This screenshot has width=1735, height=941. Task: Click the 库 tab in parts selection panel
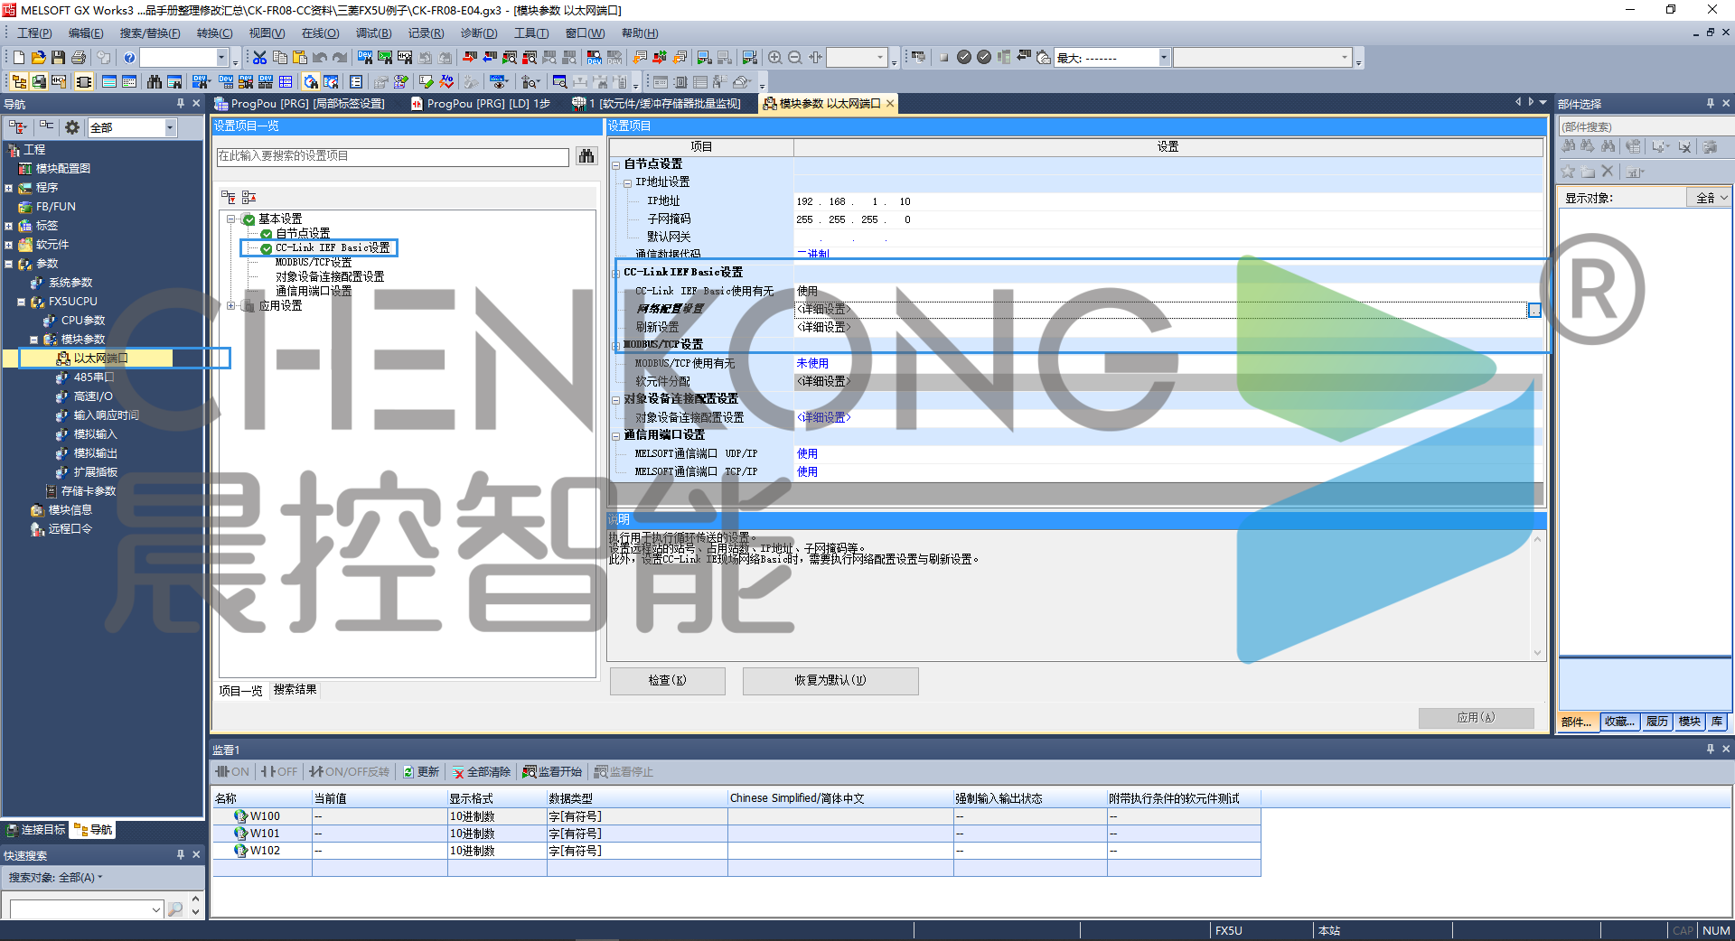tap(1717, 722)
